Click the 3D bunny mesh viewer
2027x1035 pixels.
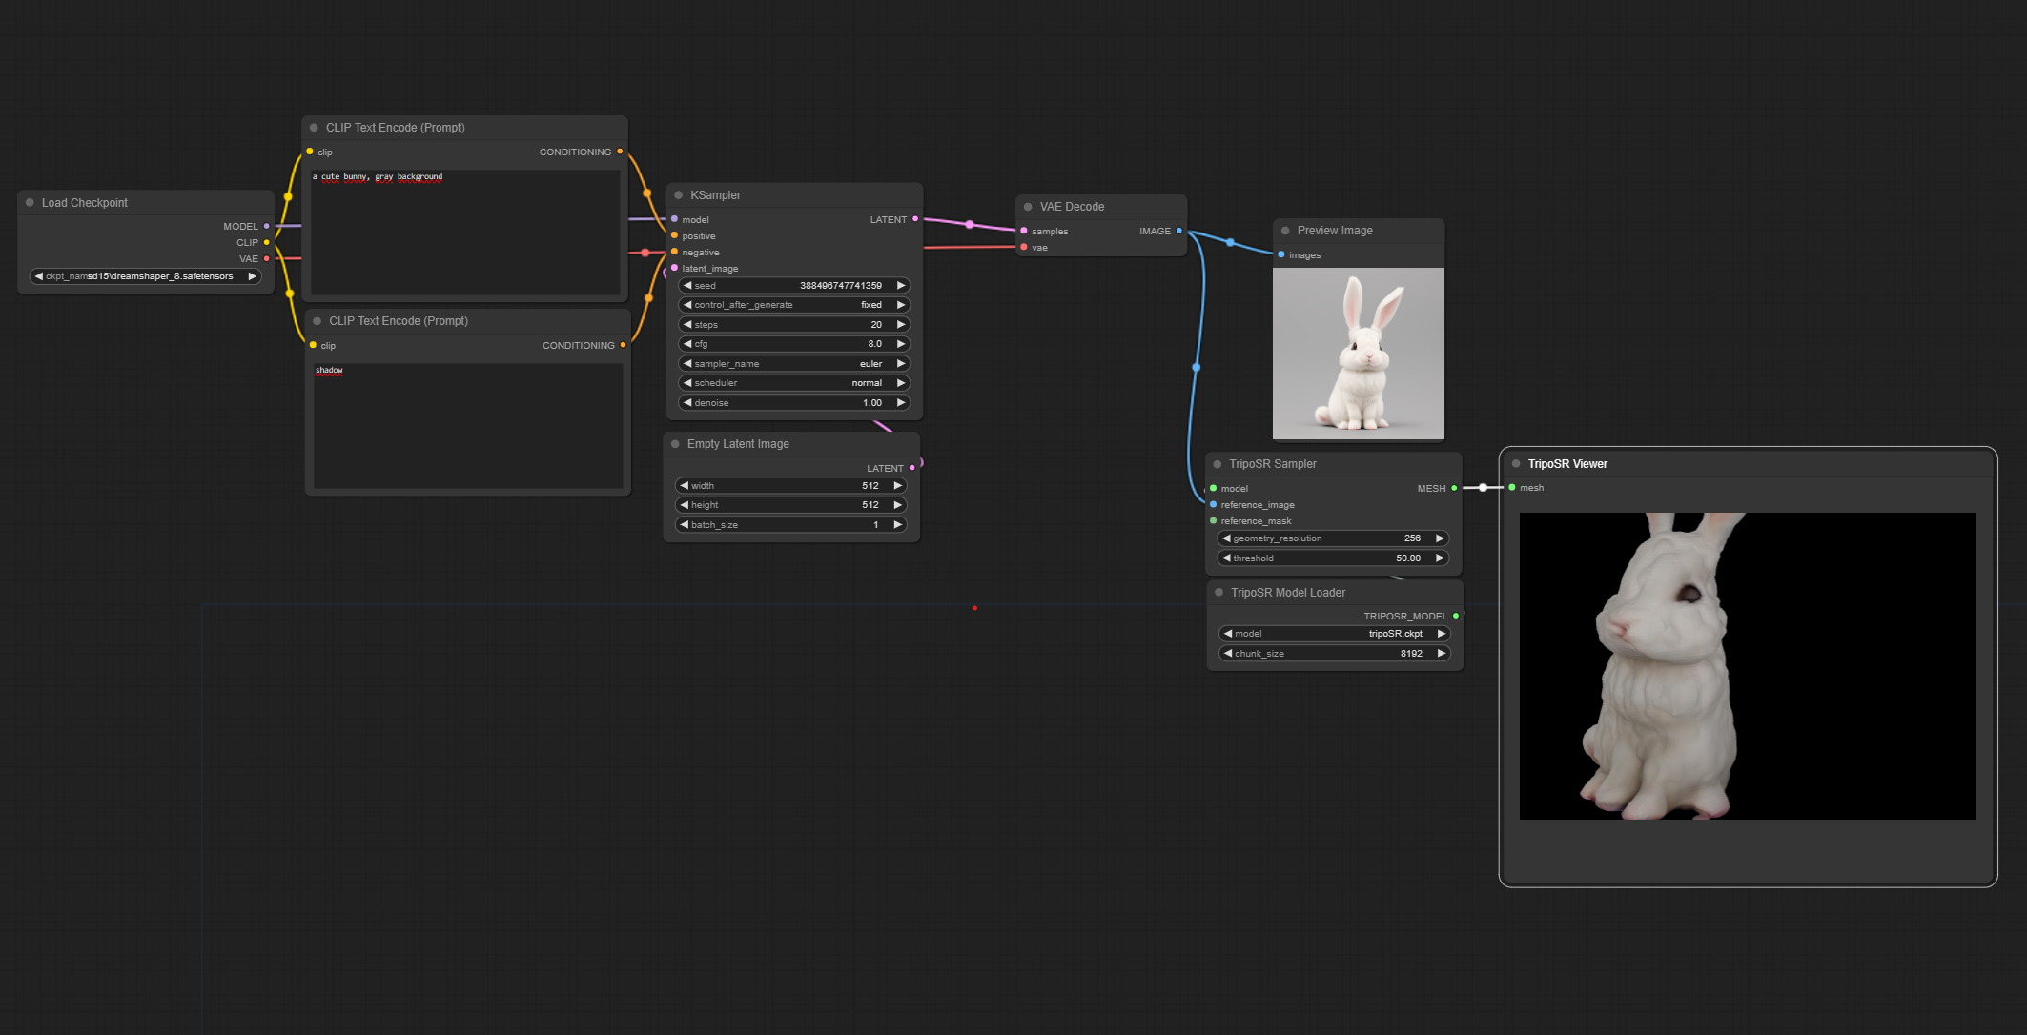[1748, 666]
